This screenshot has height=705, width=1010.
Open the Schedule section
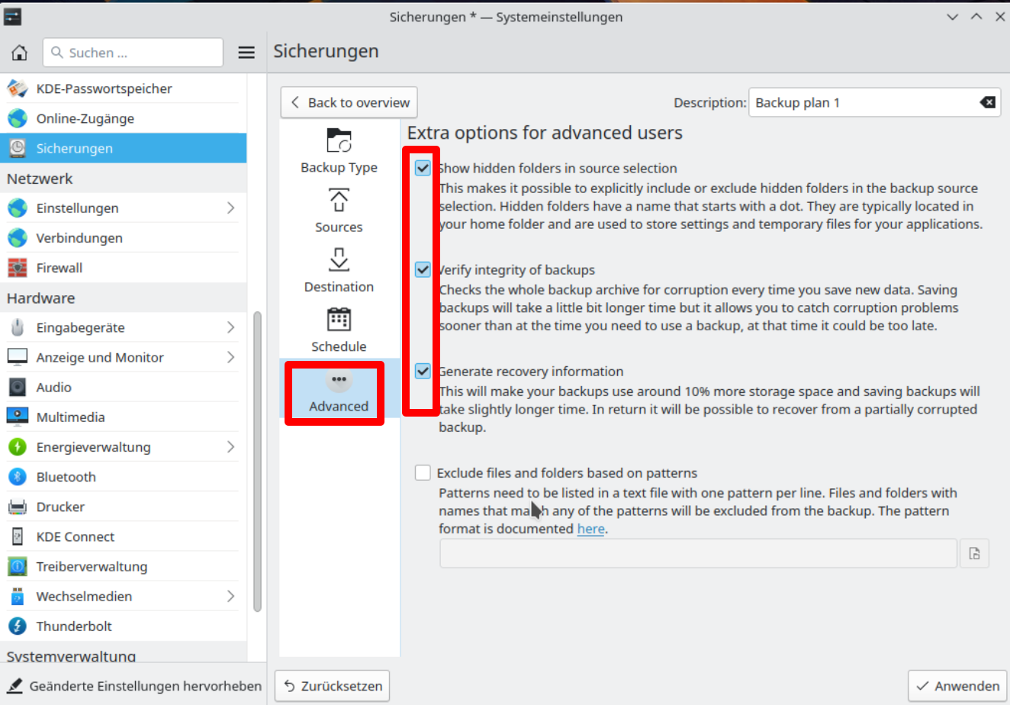point(339,330)
